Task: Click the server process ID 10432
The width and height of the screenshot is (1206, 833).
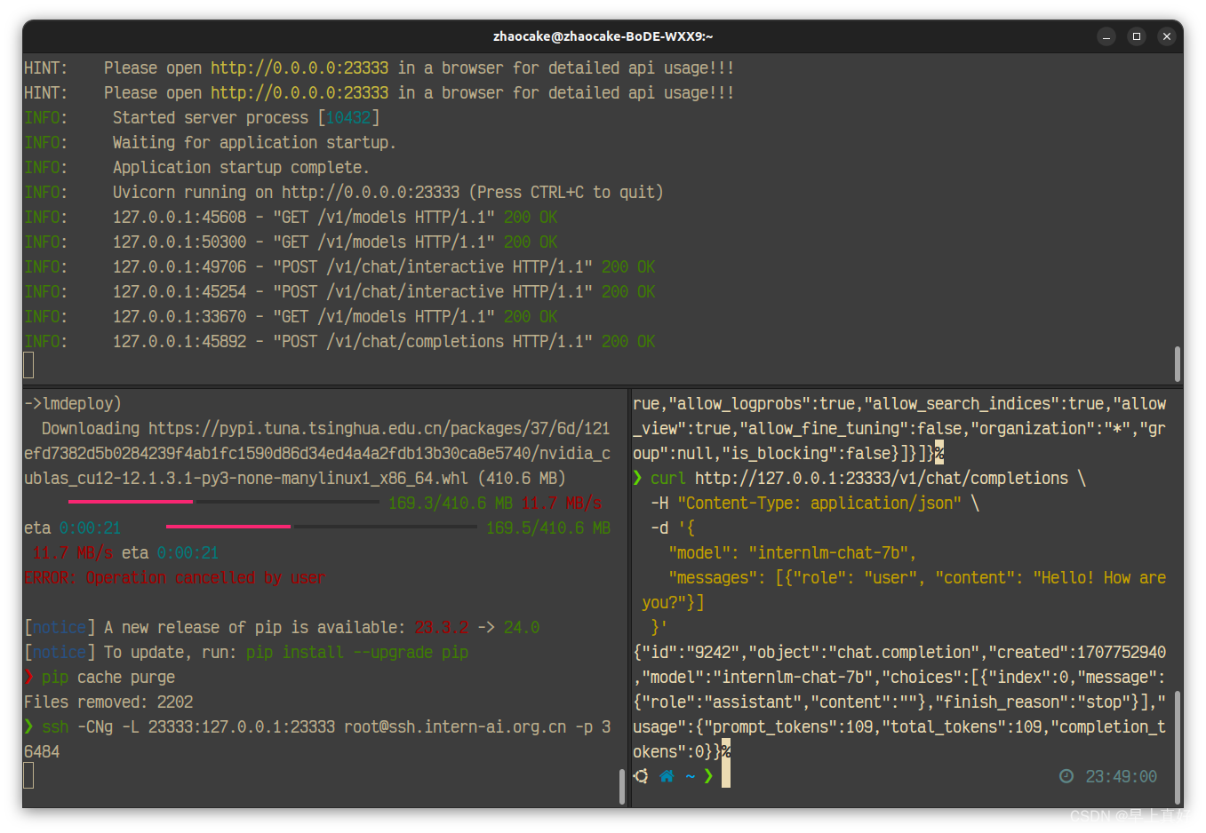Action: [348, 118]
